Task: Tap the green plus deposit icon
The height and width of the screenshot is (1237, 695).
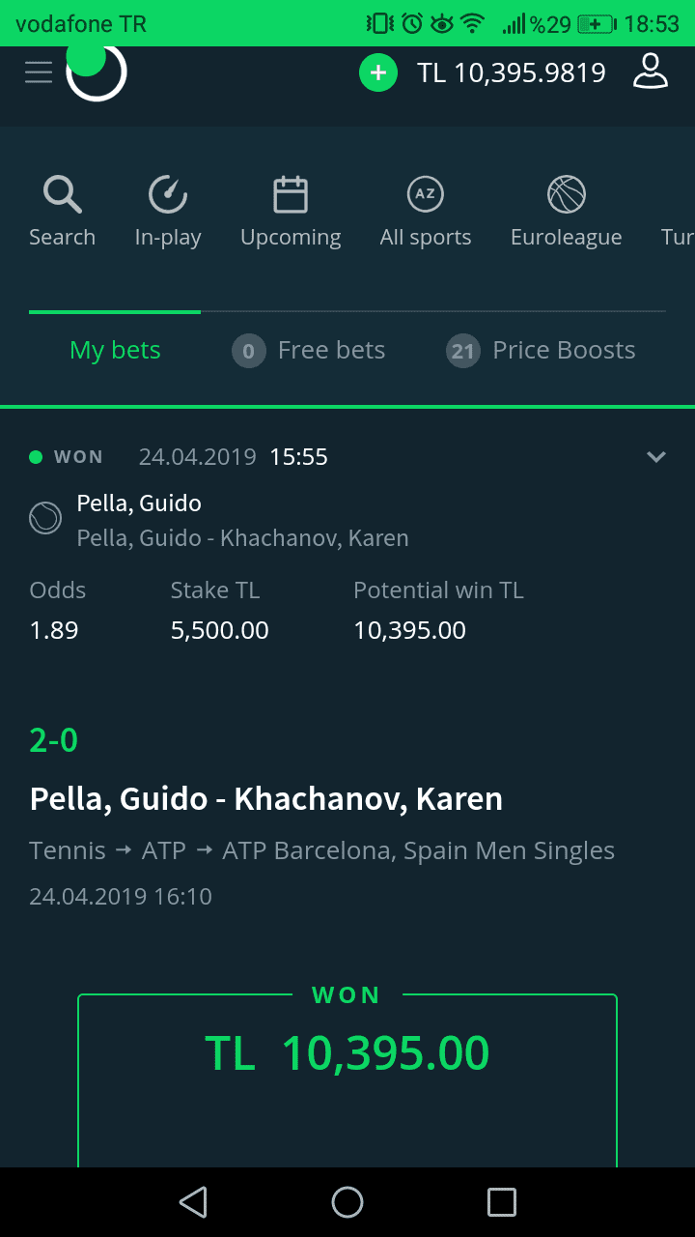Action: click(x=378, y=72)
